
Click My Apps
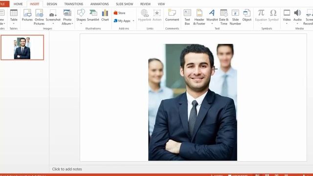click(122, 21)
